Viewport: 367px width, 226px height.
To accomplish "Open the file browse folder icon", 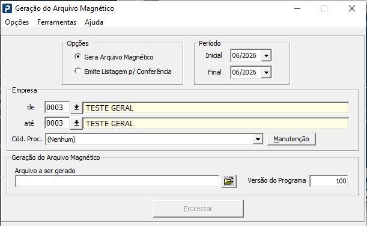I will click(229, 181).
